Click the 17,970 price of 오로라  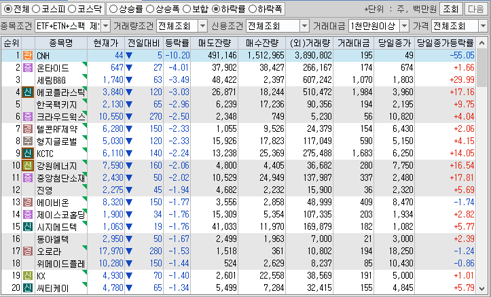(111, 251)
